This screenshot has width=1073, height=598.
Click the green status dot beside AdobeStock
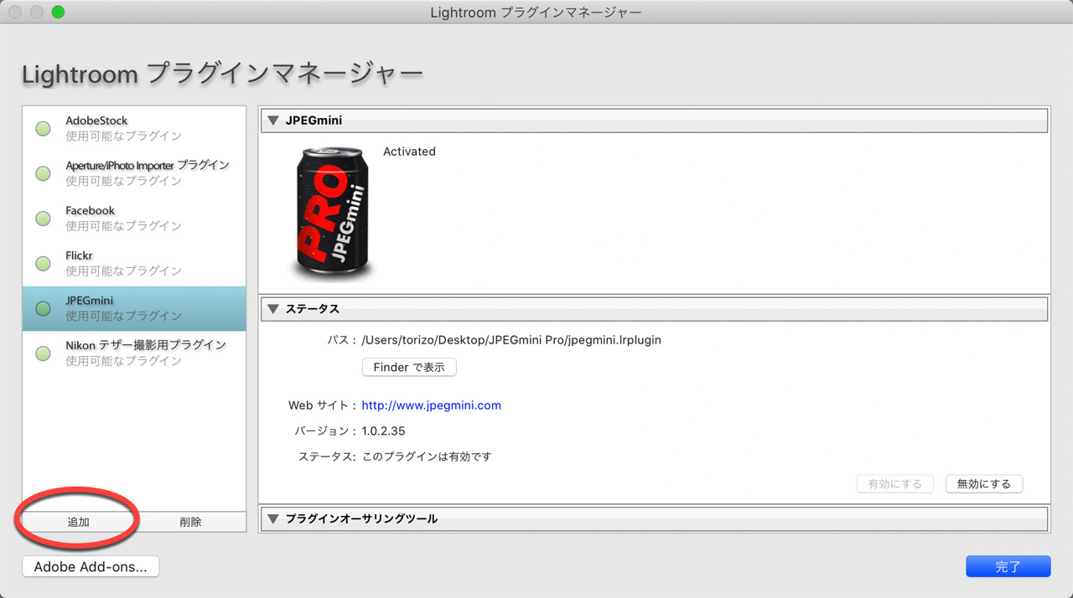[43, 129]
